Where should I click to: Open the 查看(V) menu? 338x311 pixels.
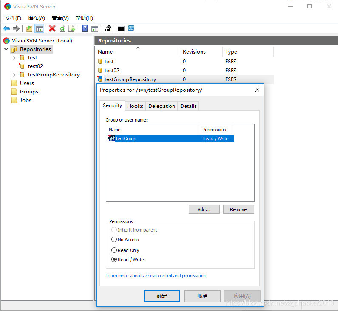click(x=60, y=18)
